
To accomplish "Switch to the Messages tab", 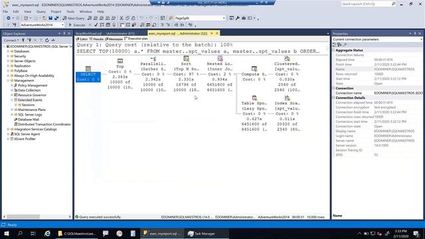I will (114, 39).
